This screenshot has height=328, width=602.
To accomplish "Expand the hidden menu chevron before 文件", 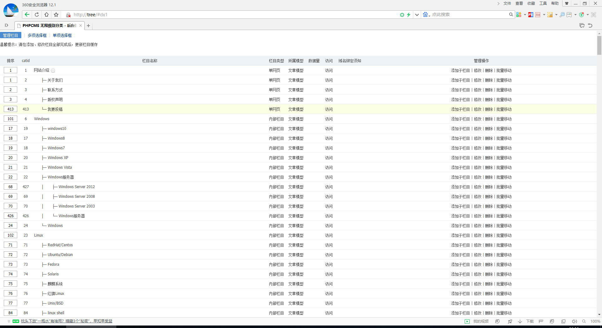I will (499, 3).
